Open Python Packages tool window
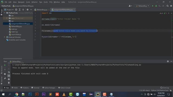This screenshot has width=173, height=97. coord(49,88)
